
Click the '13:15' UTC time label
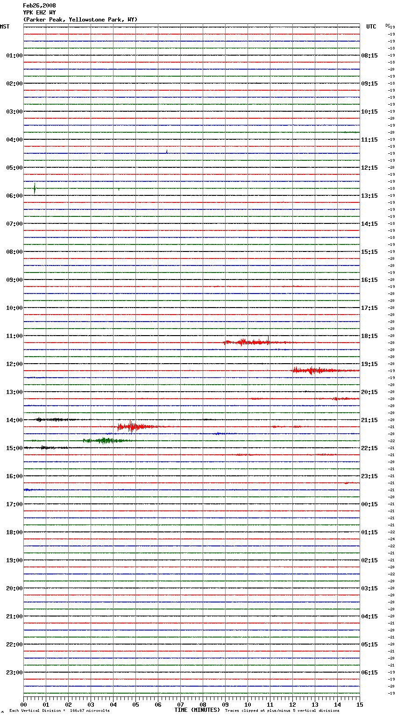point(369,196)
